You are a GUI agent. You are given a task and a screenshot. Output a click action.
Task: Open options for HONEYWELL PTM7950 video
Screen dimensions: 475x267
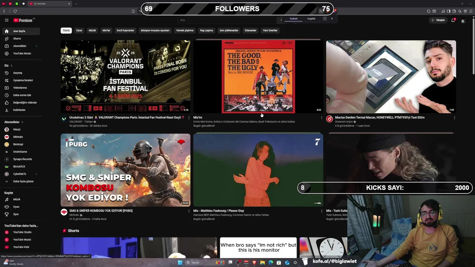click(x=455, y=118)
